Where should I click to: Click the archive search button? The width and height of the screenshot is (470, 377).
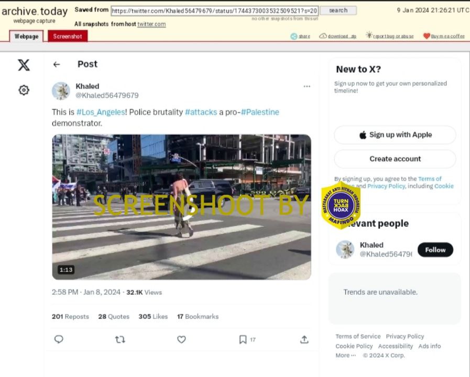tap(338, 10)
